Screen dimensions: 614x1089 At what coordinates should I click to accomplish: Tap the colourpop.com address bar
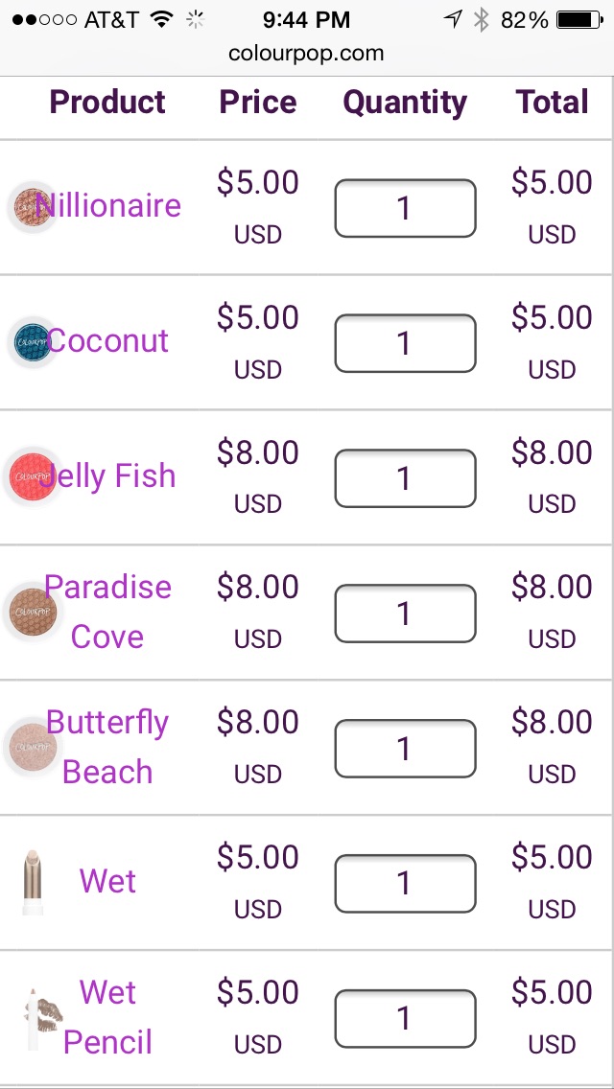307,54
